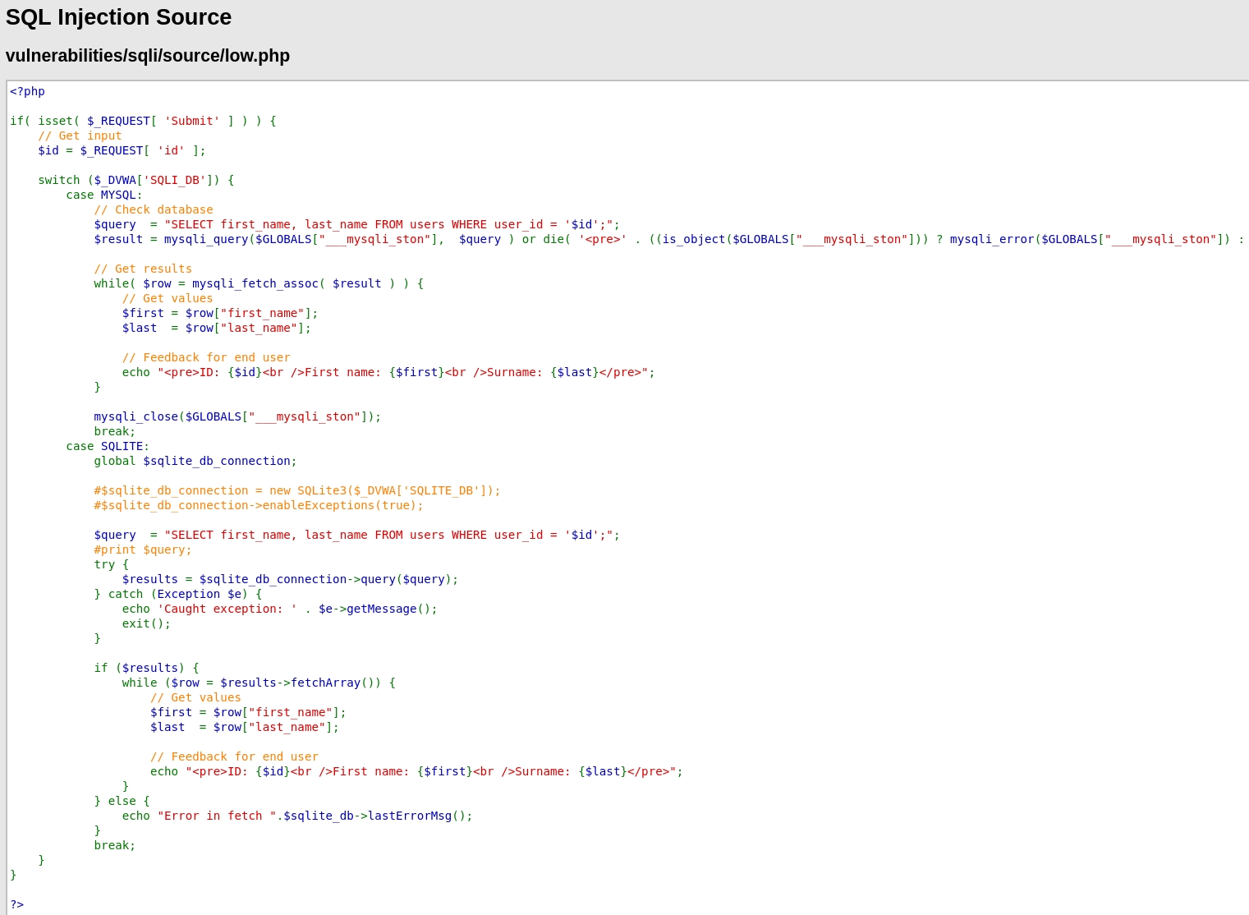Viewport: 1249px width, 915px height.
Task: Click the mysqli_close statement
Action: coord(237,416)
